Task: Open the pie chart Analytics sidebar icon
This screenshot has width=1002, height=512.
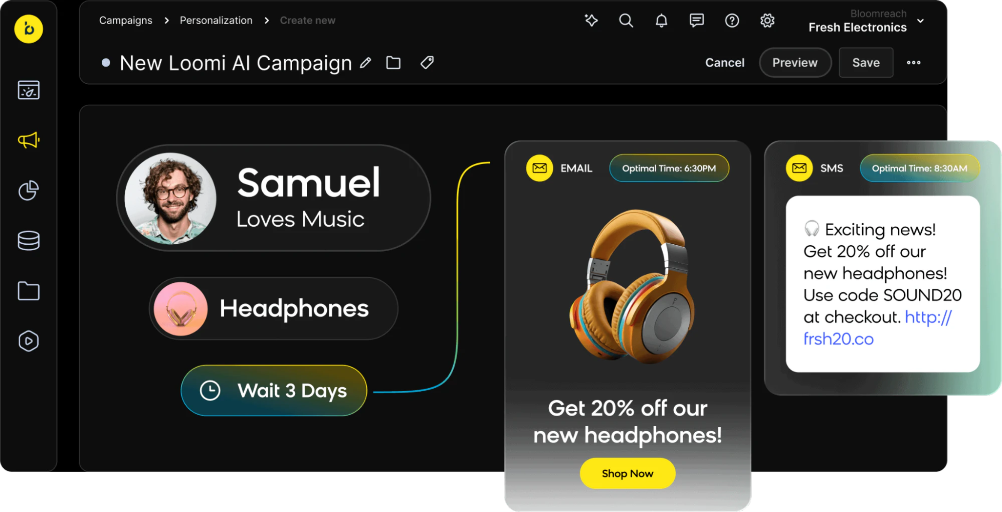Action: tap(29, 190)
